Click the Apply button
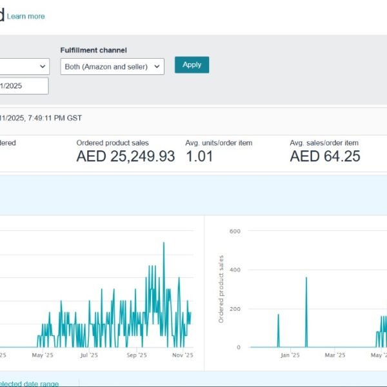387x387 pixels. (192, 65)
